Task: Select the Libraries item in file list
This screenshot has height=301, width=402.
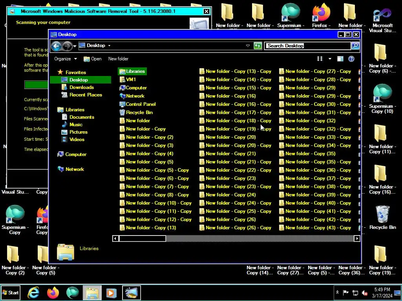Action: [132, 71]
